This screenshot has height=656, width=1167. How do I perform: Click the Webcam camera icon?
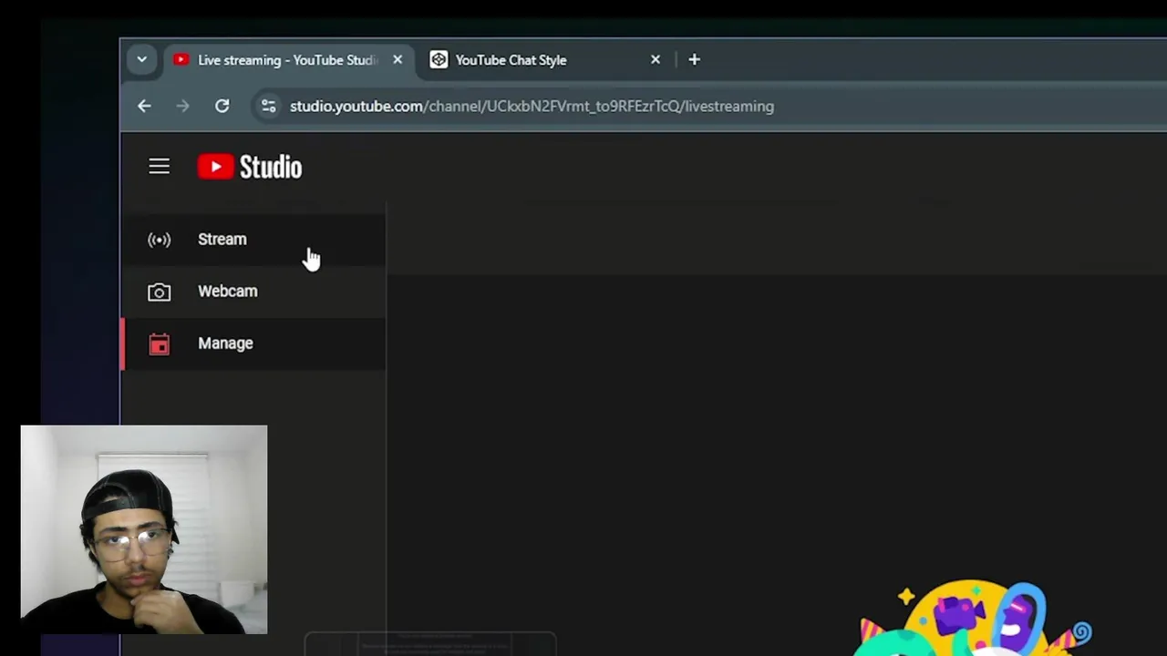(x=159, y=292)
